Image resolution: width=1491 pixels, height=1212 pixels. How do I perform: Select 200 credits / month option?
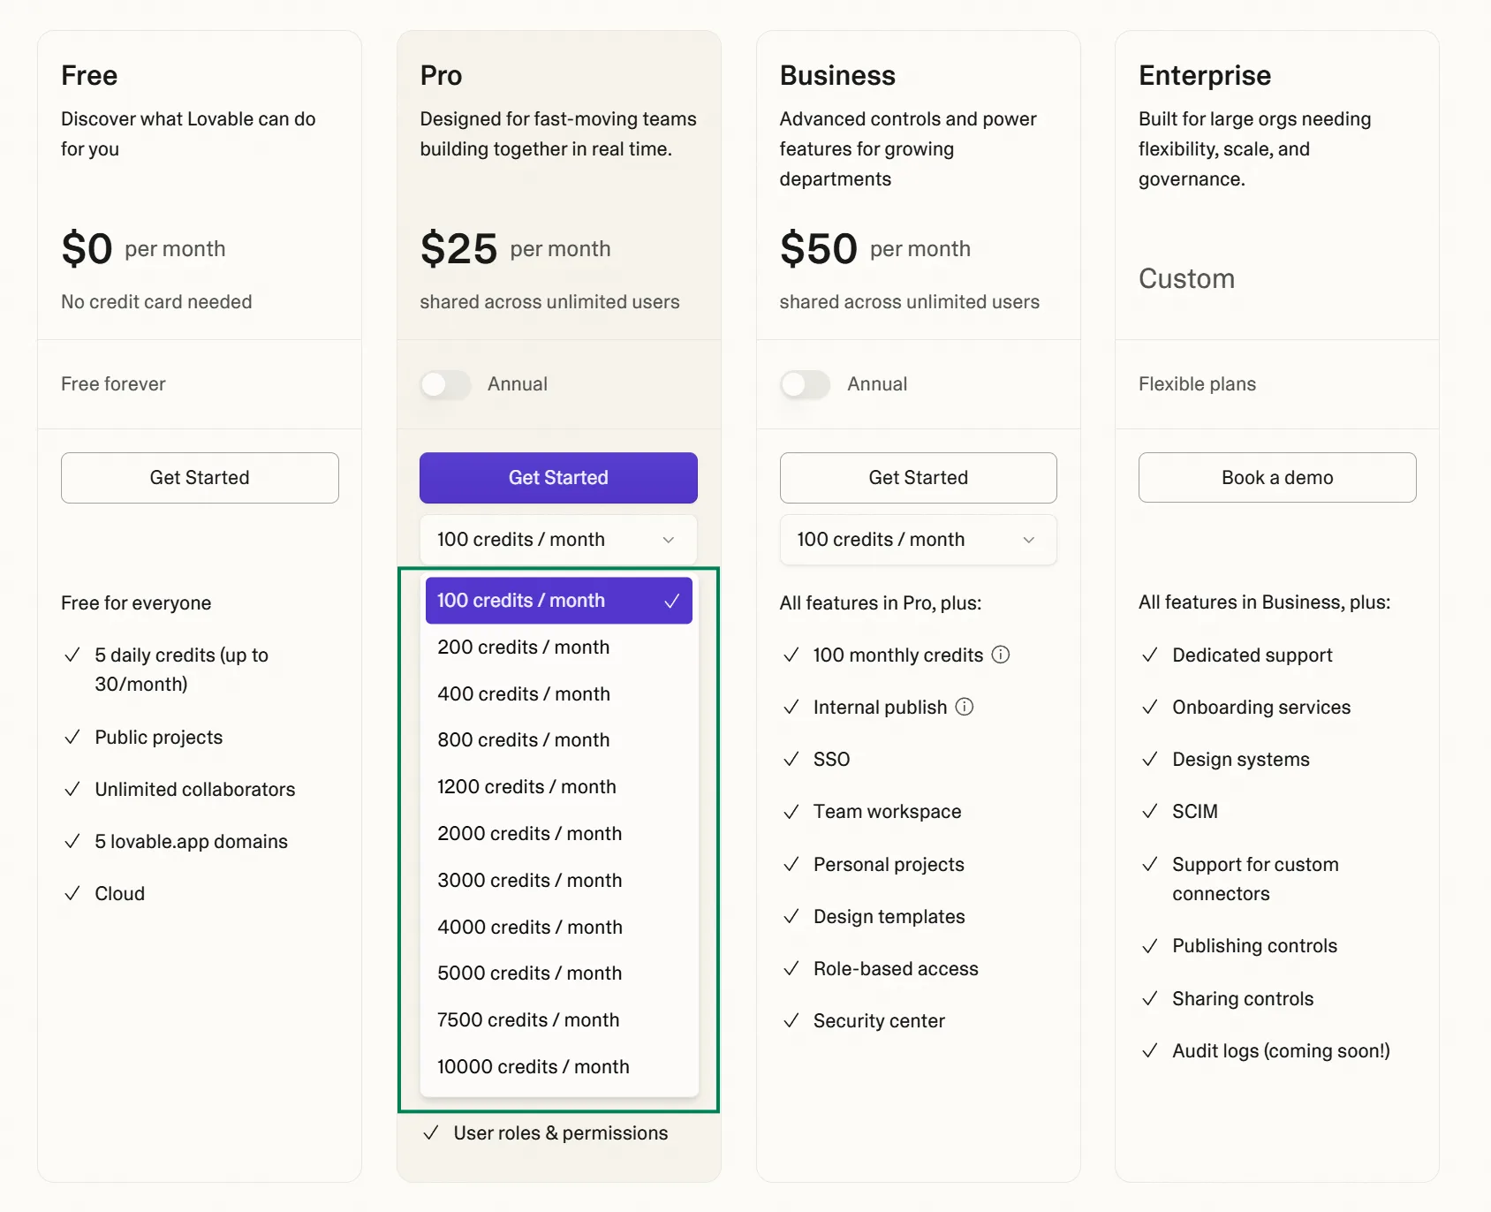(558, 648)
